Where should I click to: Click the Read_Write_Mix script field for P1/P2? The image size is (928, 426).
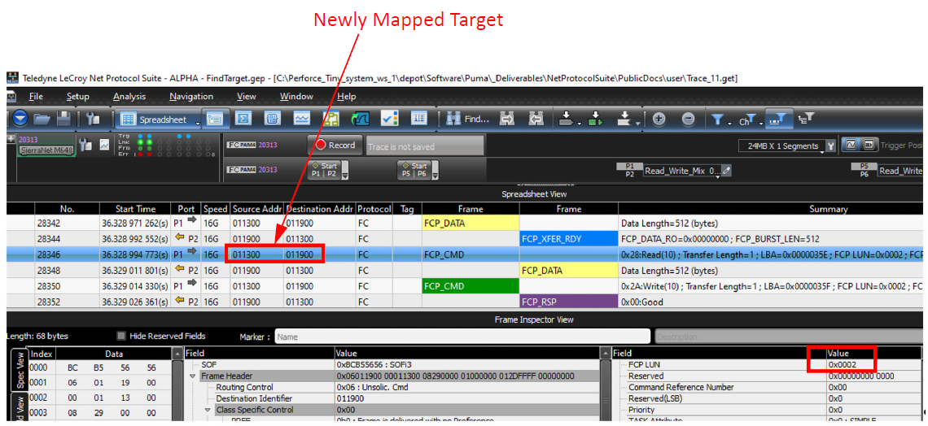(682, 170)
